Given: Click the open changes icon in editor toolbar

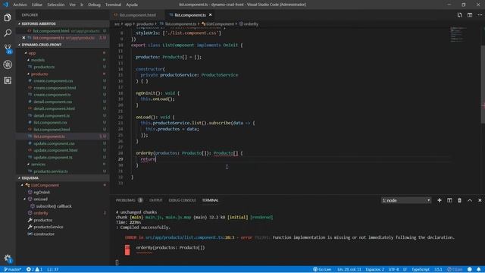Looking at the screenshot, I should [460, 15].
